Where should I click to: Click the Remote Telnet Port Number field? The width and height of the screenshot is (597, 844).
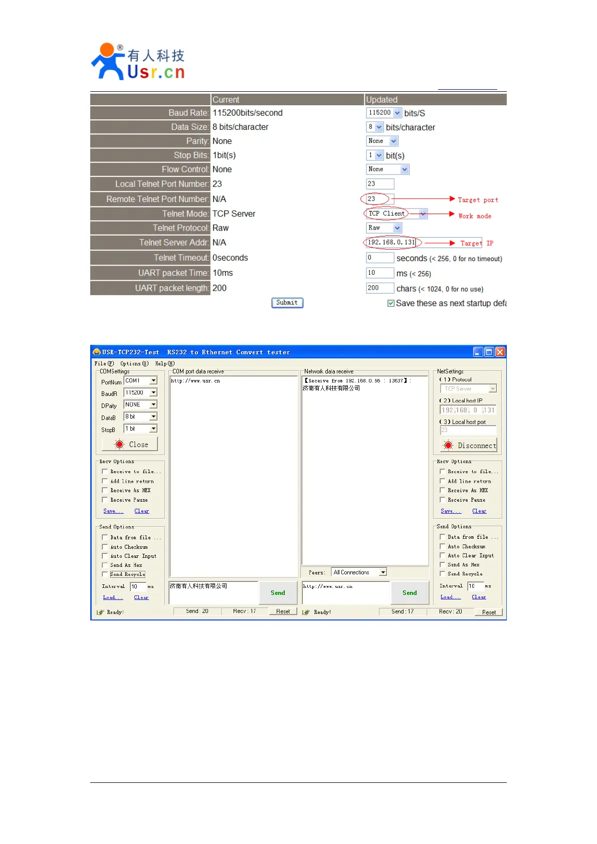(380, 199)
